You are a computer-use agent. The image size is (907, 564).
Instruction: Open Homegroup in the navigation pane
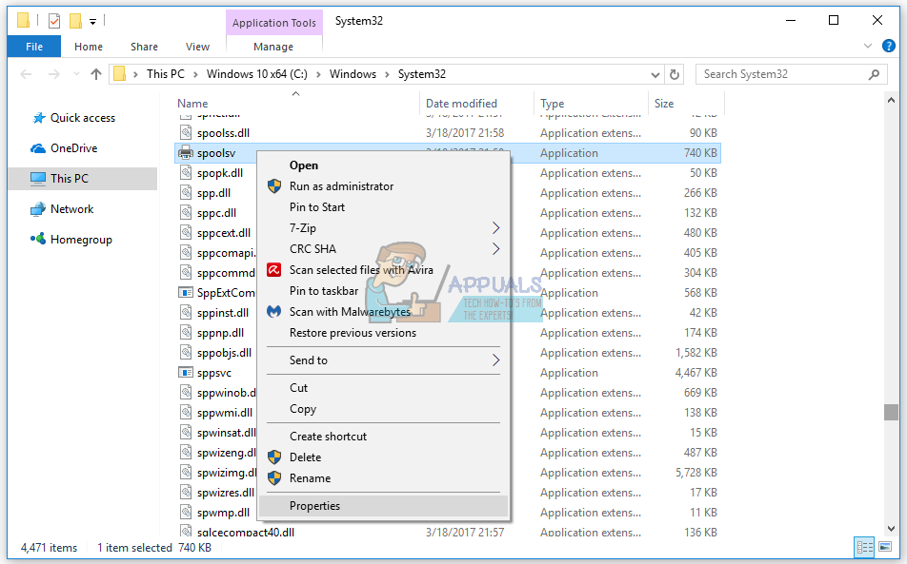81,240
